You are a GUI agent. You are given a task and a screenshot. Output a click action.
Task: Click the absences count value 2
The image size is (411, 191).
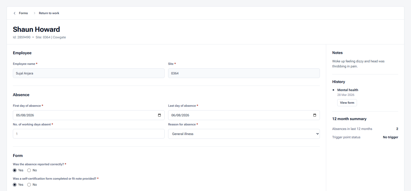[397, 129]
